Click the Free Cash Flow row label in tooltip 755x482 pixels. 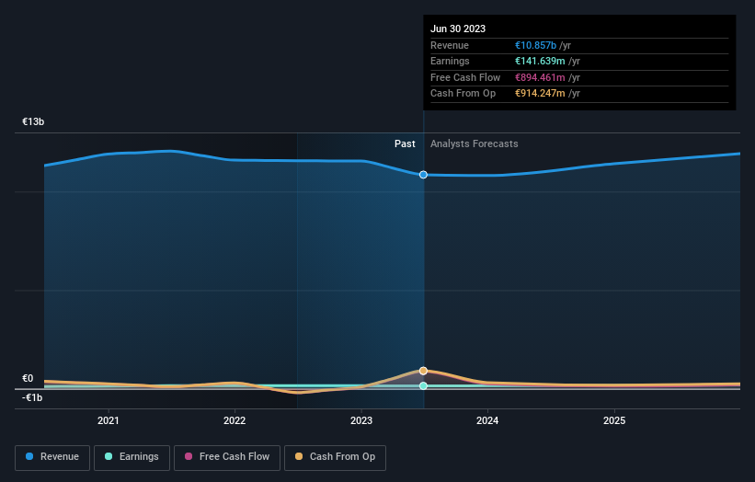pos(465,77)
